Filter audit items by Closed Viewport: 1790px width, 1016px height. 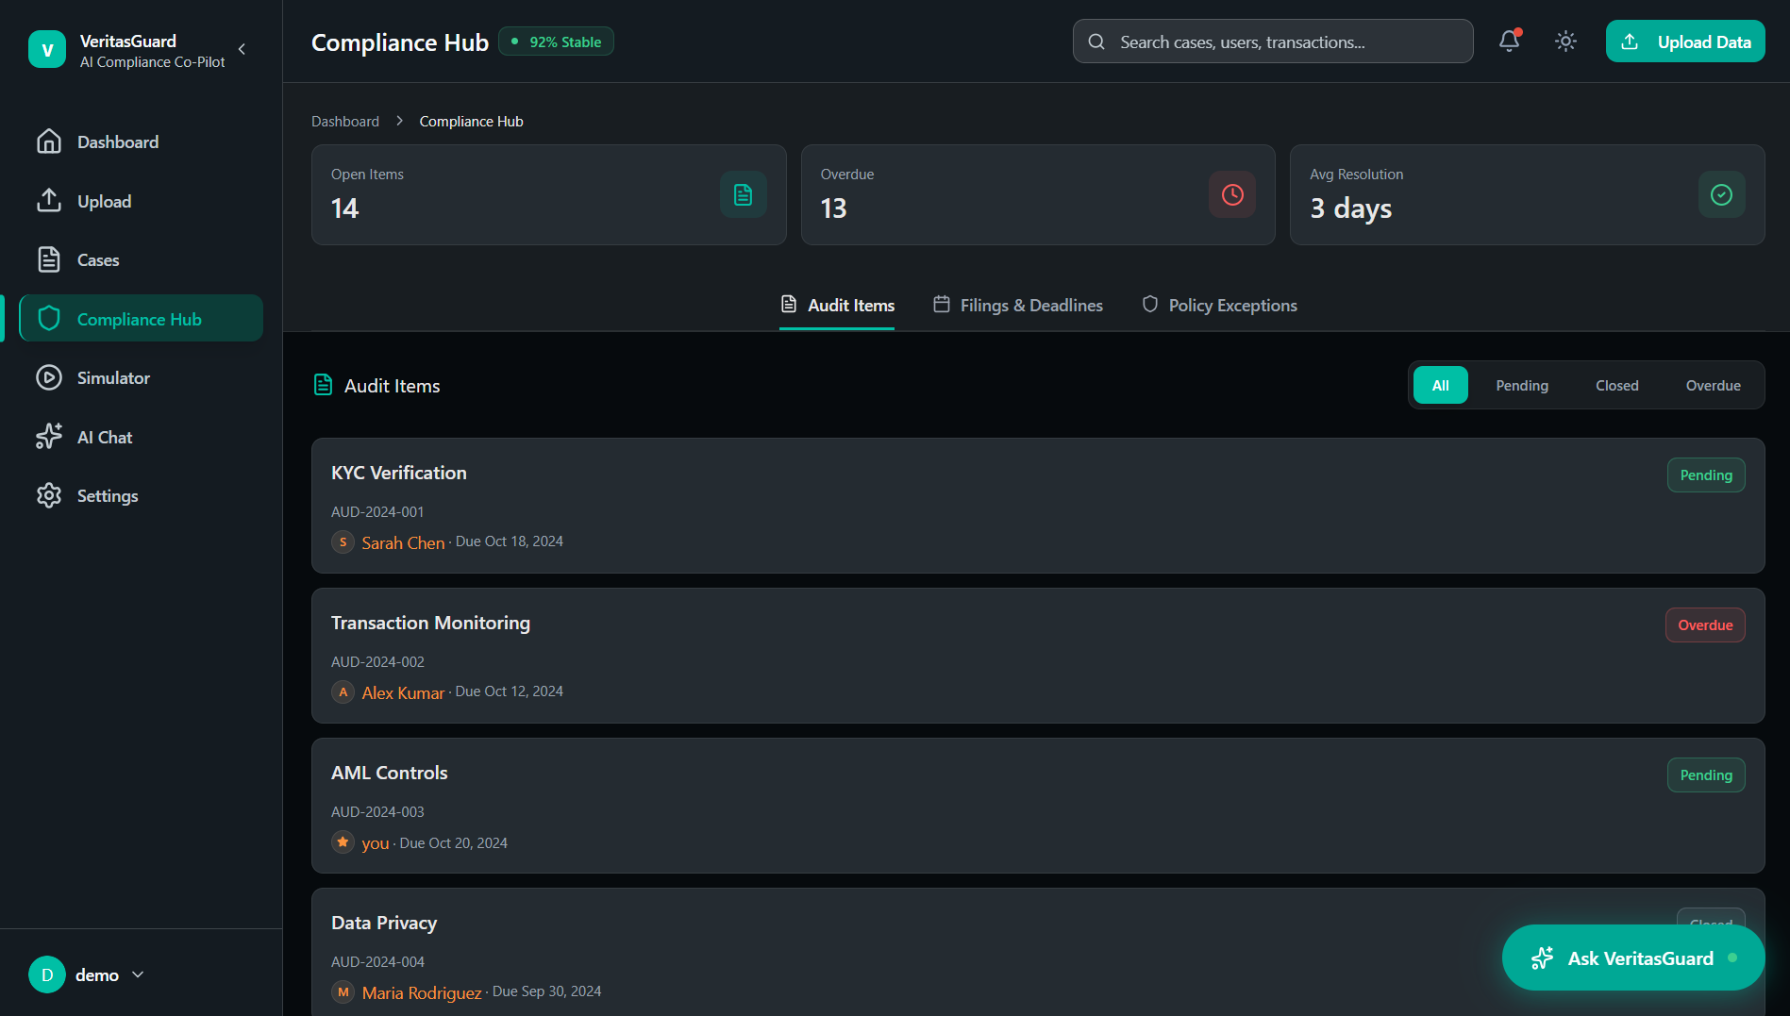1617,385
